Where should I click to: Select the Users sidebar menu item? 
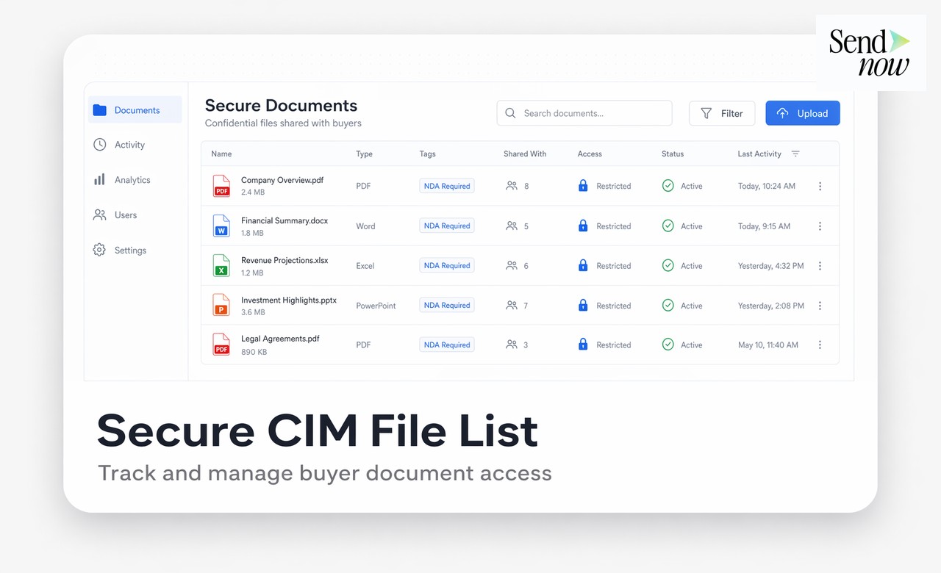click(126, 215)
